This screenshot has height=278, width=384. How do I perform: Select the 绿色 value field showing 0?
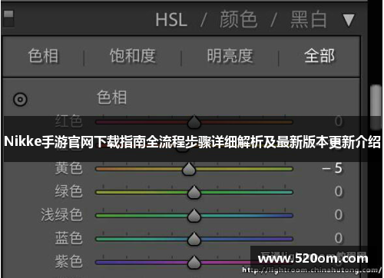(x=339, y=191)
